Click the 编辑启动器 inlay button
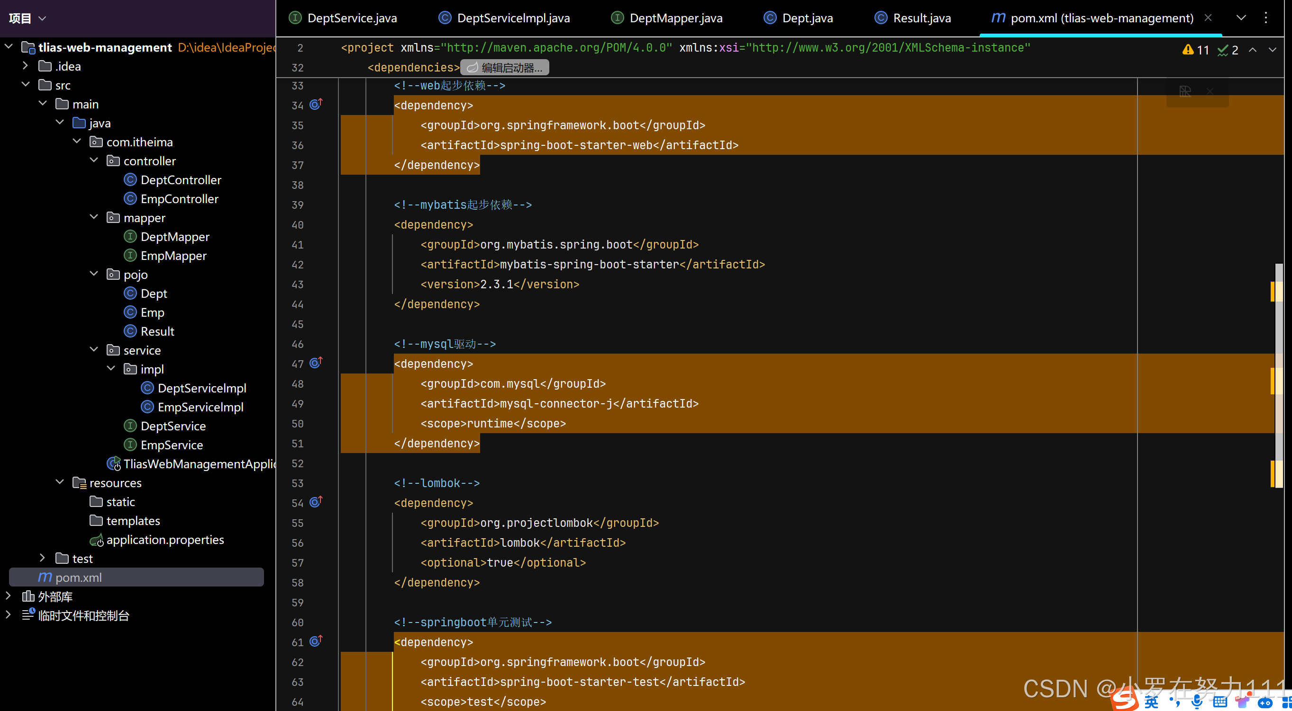Screen dimensions: 1292x711 point(505,67)
